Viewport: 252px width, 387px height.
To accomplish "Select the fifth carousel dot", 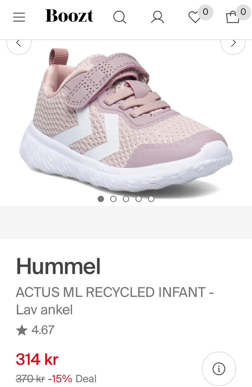I will coord(151,199).
